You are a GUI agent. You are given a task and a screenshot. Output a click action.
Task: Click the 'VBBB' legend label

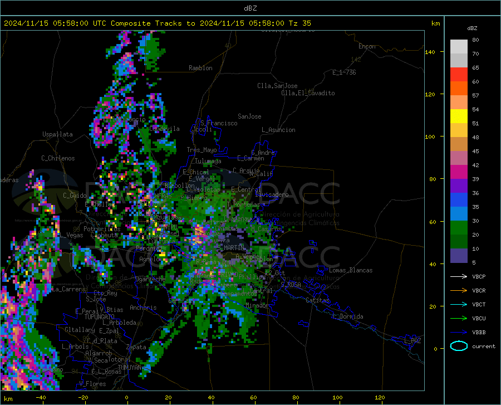[479, 333]
